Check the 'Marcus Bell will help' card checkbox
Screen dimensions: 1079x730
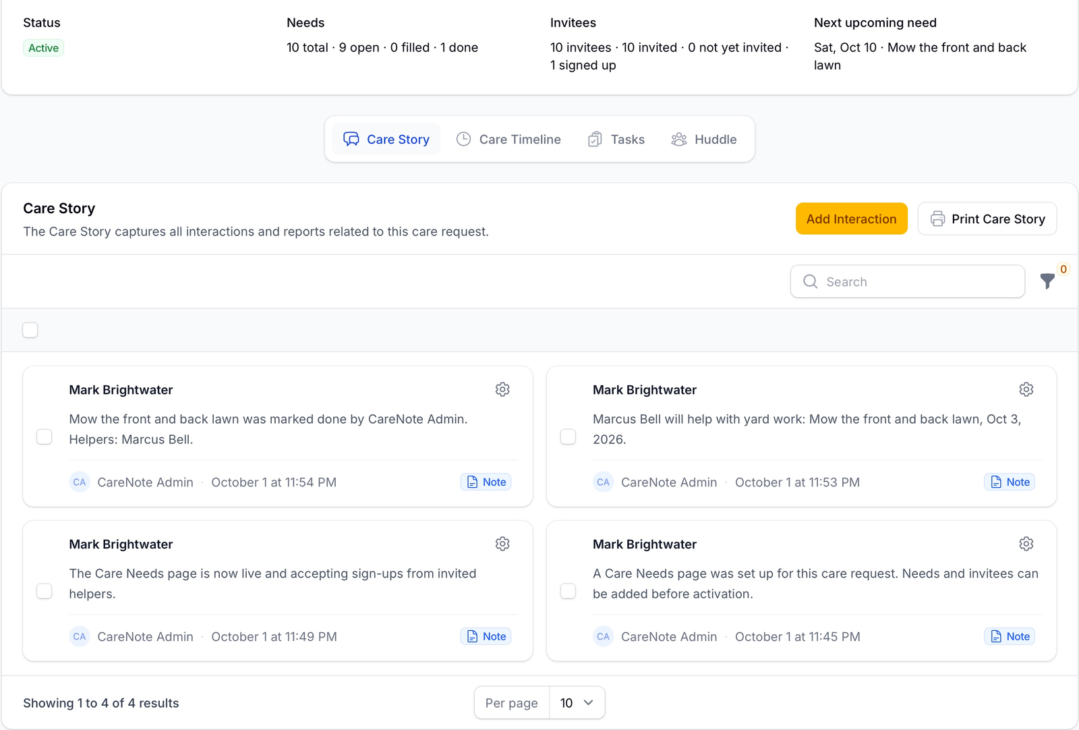568,437
